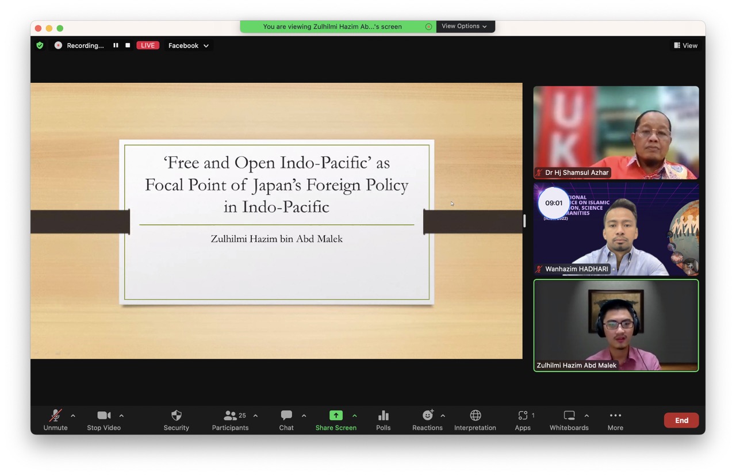The width and height of the screenshot is (736, 475).
Task: Open the Participants panel
Action: (230, 419)
